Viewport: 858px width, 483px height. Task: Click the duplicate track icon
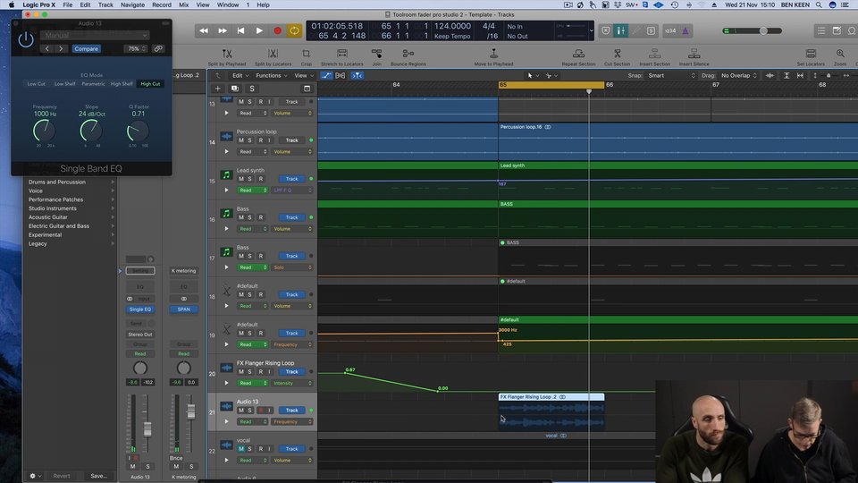click(x=235, y=89)
